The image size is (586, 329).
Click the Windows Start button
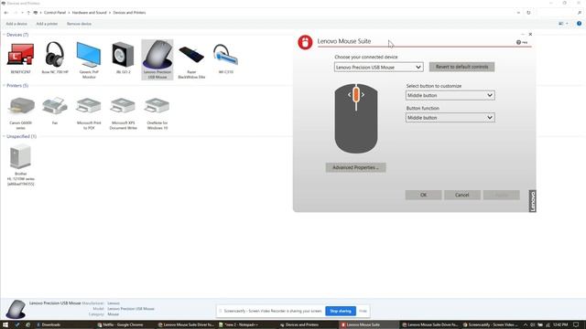[5, 324]
